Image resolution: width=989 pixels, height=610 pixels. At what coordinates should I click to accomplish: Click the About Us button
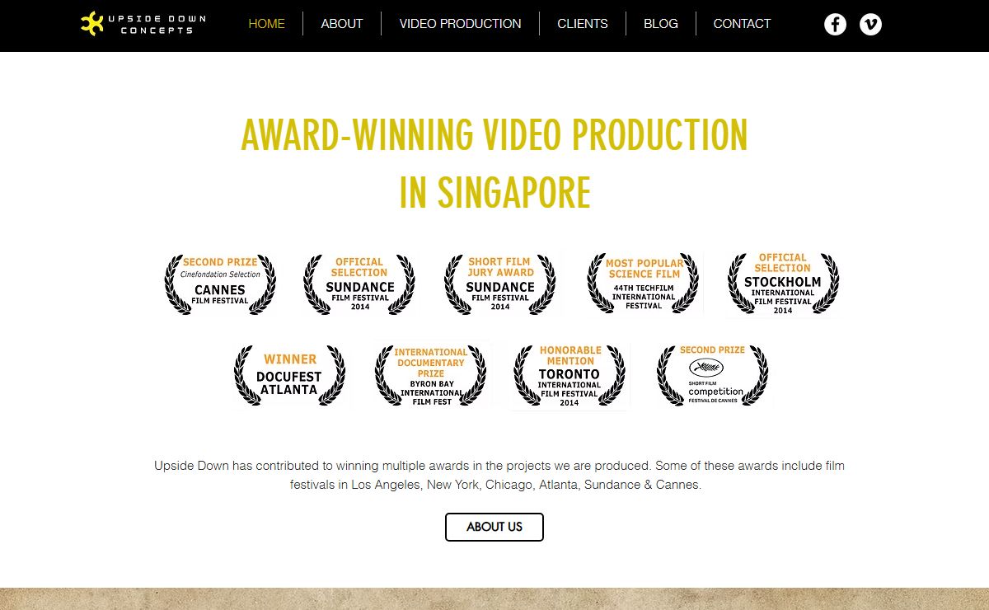pos(494,527)
